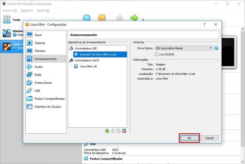Go to the Portas Seriais settings
The height and width of the screenshot is (164, 245).
coord(46,83)
